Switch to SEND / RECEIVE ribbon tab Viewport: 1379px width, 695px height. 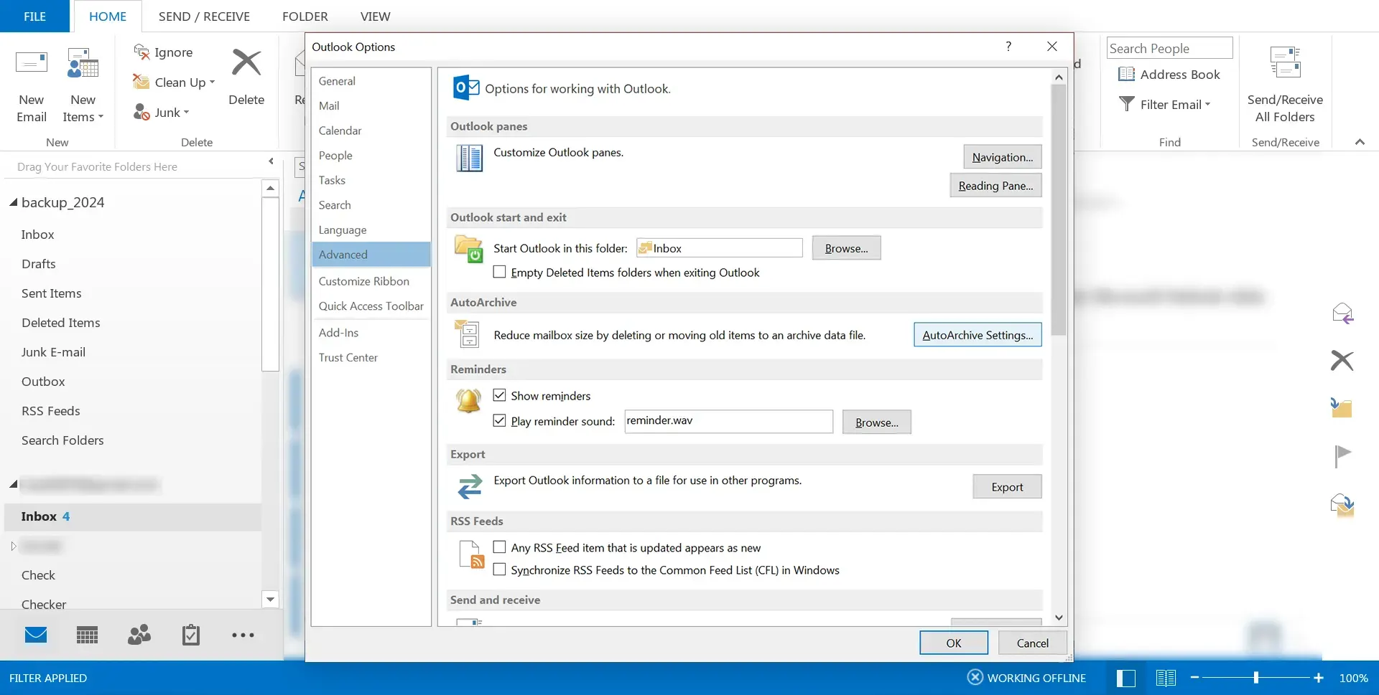(x=204, y=16)
